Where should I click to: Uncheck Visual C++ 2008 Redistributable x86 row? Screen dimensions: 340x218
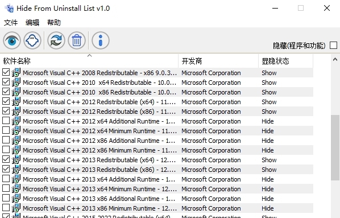[6, 72]
